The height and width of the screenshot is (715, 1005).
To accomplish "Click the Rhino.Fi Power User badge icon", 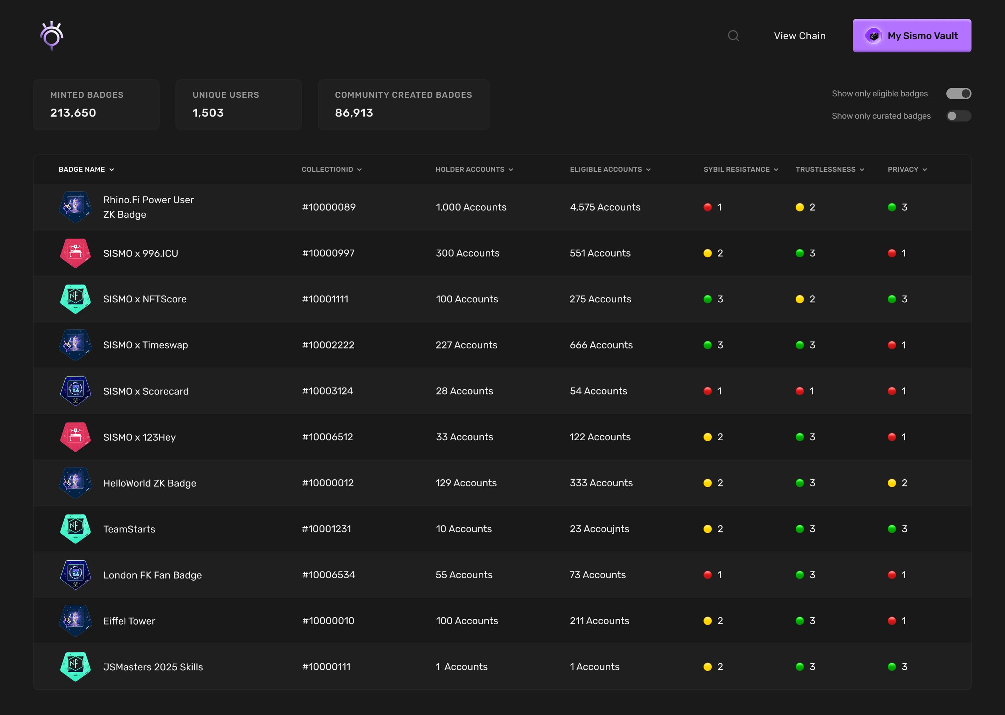I will coord(75,207).
